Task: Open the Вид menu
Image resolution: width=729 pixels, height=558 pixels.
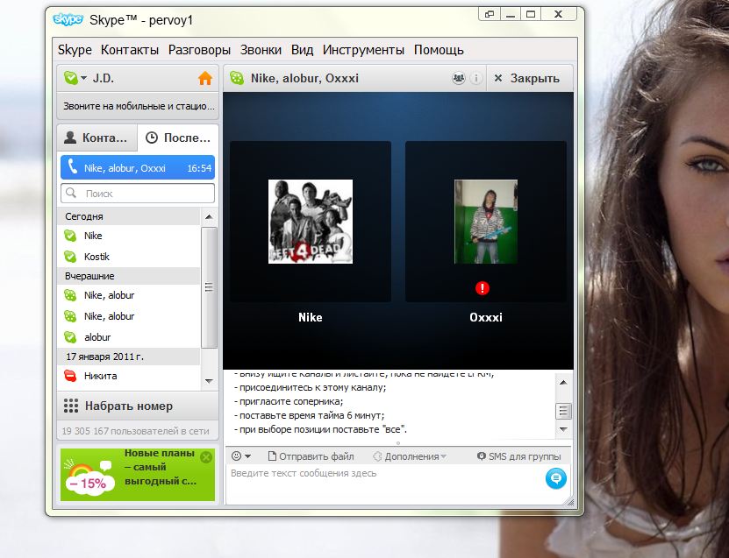Action: point(302,50)
